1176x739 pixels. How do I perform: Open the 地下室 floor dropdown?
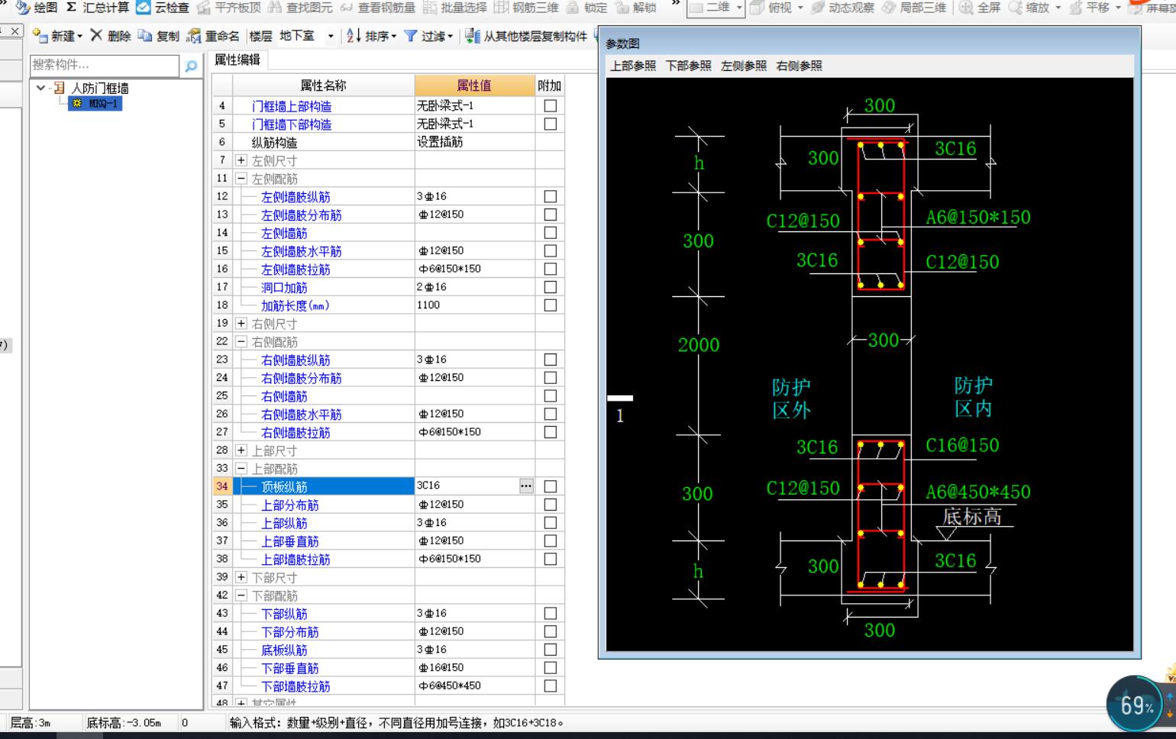point(331,36)
